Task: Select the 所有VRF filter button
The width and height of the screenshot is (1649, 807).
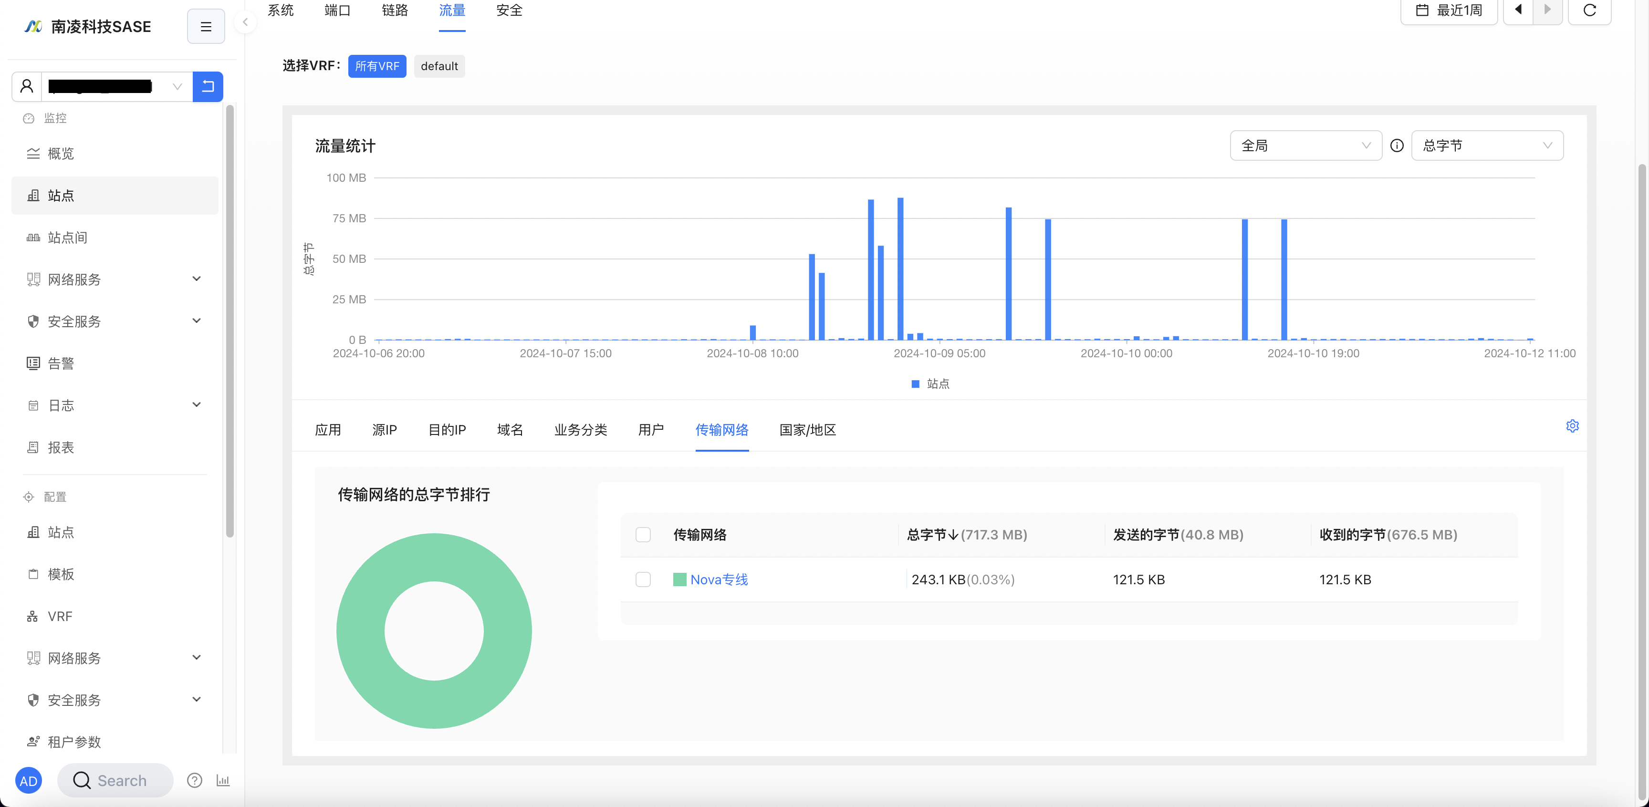Action: (x=377, y=66)
